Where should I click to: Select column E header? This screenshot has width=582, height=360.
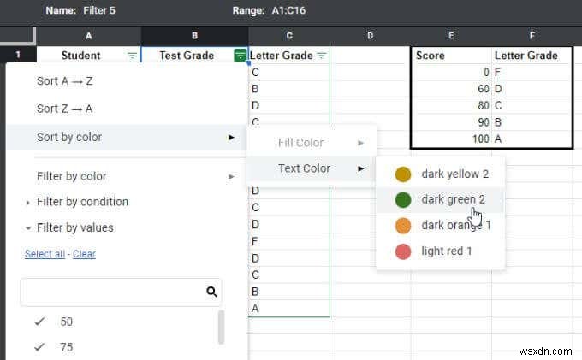(x=451, y=36)
